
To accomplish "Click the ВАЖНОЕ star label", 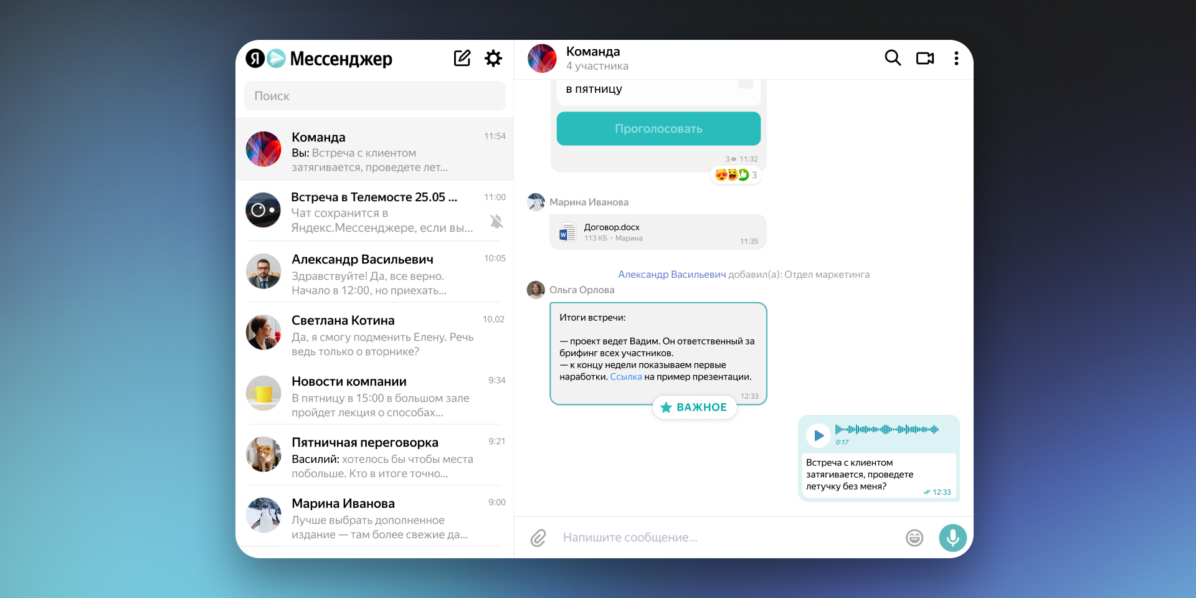I will [694, 407].
